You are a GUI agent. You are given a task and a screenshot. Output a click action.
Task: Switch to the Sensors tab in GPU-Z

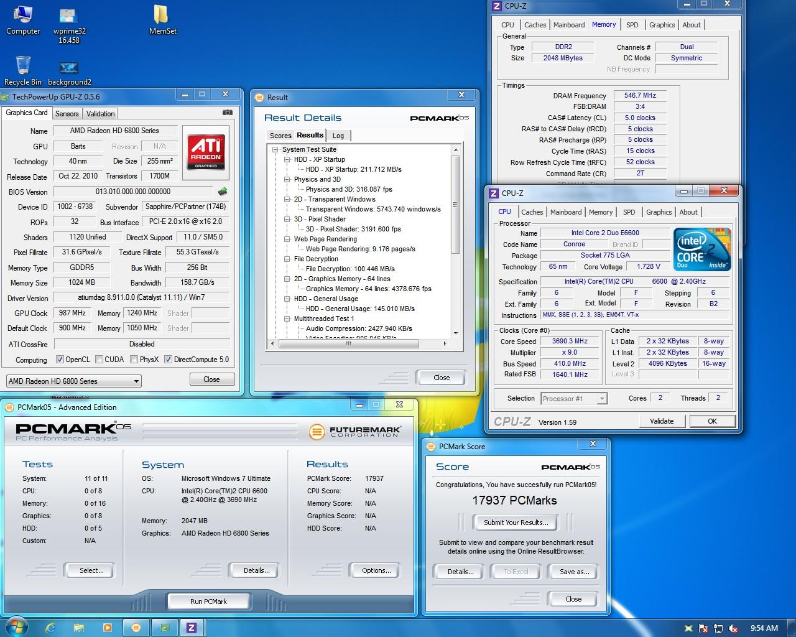point(67,114)
